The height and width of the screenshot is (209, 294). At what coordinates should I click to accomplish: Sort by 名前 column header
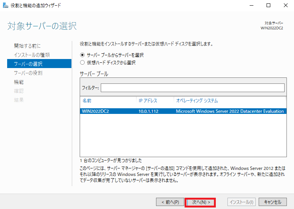(87, 101)
